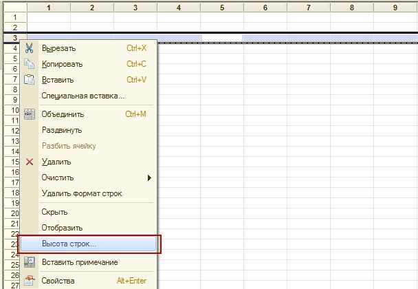Click the red X Delete icon
418x289 pixels.
click(30, 162)
